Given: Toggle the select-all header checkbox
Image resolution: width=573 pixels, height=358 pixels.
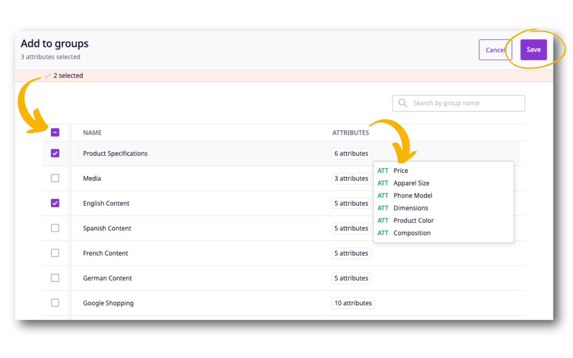Looking at the screenshot, I should (55, 132).
